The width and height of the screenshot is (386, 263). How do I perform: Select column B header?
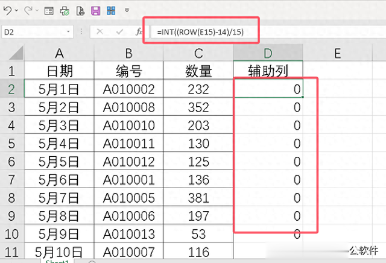click(x=128, y=53)
